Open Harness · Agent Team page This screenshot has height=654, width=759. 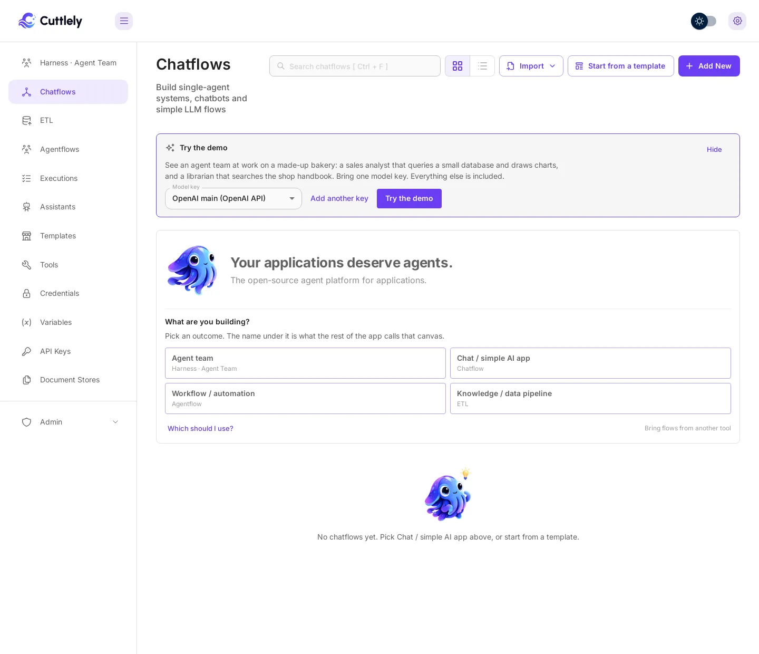coord(69,63)
